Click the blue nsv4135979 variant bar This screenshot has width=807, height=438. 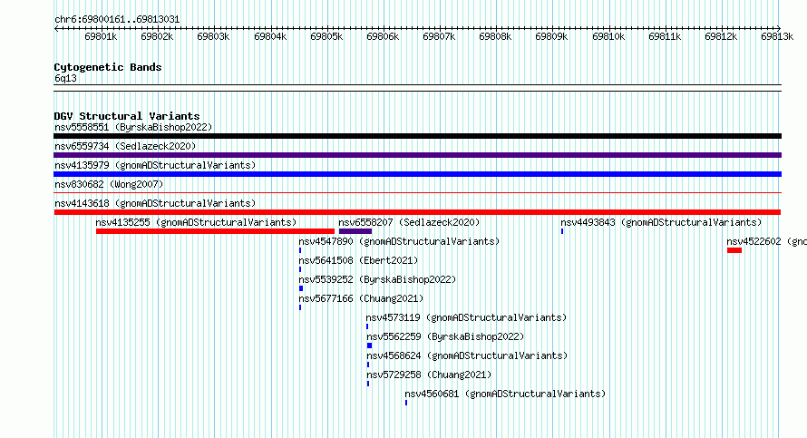(x=417, y=174)
